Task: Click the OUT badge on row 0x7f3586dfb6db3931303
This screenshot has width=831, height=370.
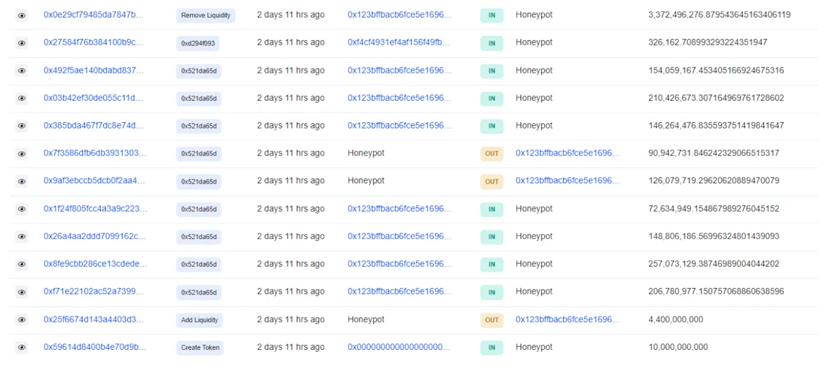Action: 491,154
